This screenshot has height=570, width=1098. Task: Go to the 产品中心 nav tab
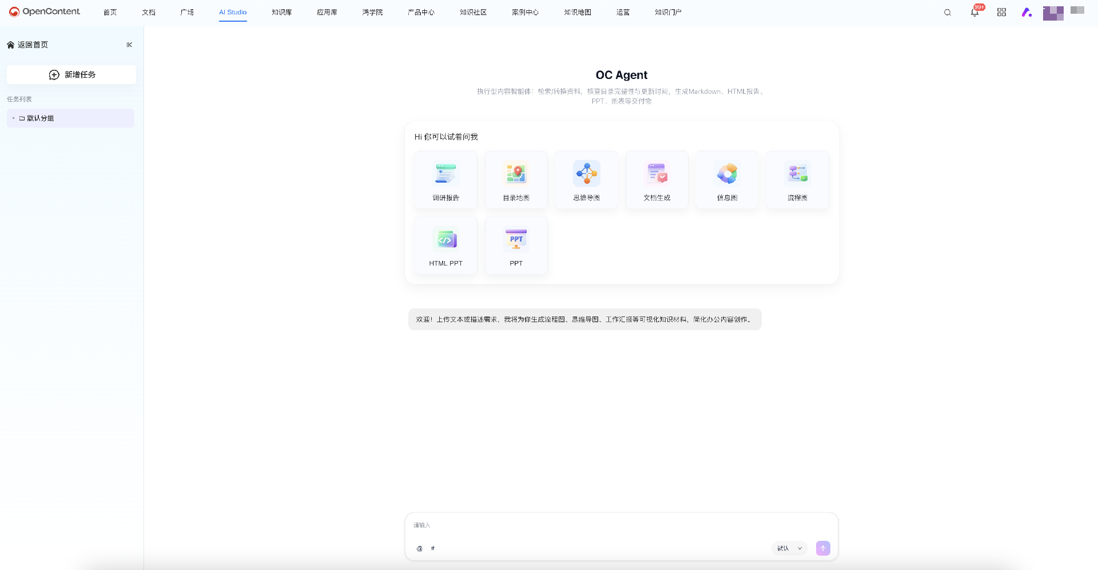point(421,12)
